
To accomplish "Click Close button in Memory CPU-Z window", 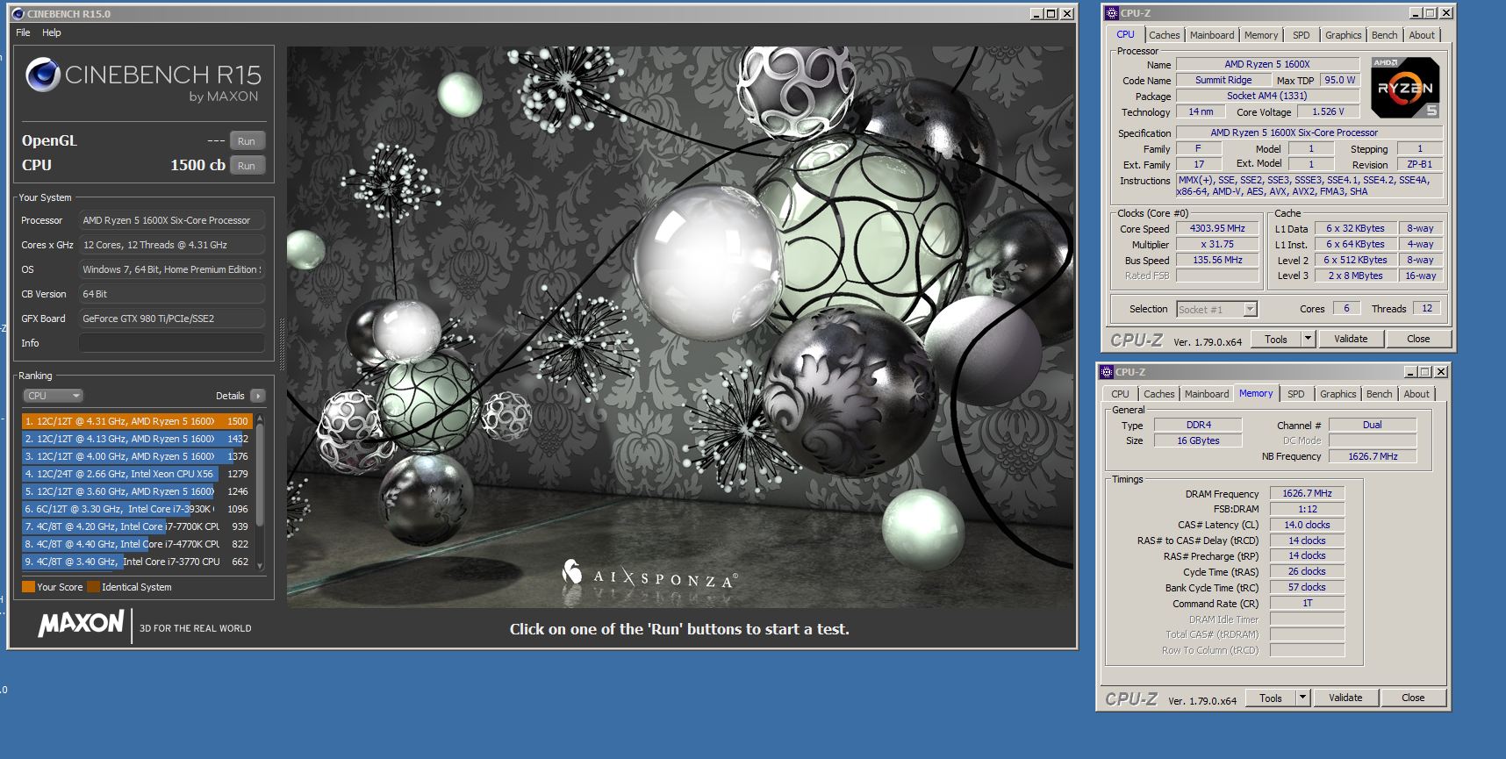I will 1413,698.
